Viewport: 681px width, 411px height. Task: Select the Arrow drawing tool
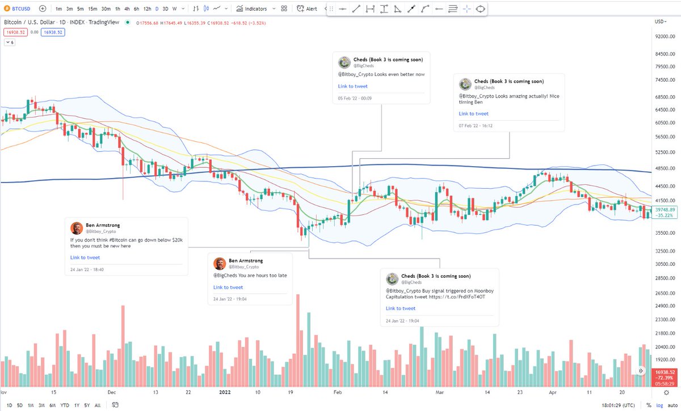411,9
